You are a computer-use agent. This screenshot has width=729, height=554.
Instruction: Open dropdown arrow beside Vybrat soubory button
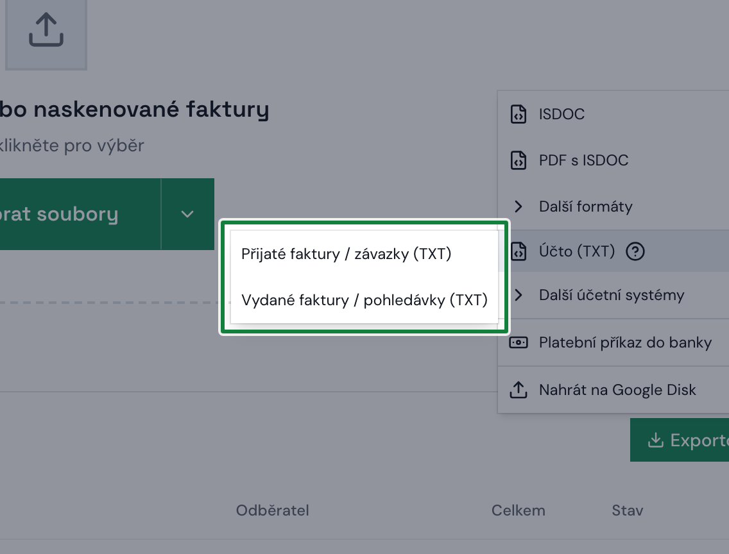(x=187, y=214)
